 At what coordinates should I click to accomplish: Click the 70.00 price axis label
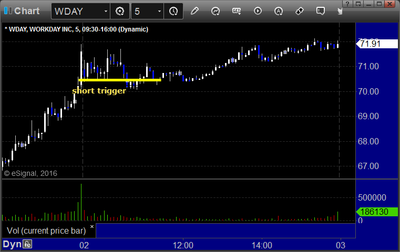(x=368, y=91)
